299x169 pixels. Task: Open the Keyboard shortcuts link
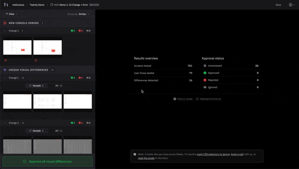click(x=210, y=99)
